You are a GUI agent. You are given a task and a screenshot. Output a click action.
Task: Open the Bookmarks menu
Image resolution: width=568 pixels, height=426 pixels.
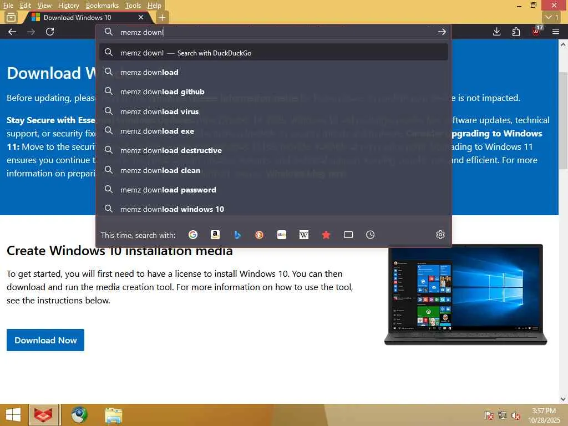tap(102, 6)
